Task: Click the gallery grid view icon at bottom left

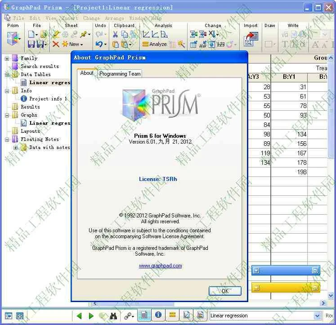Action: point(20,316)
